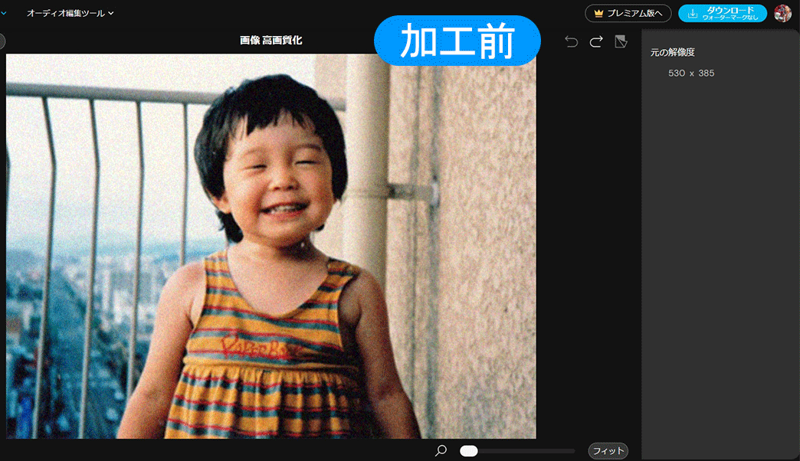Screen dimensions: 800x461
Task: Open your profile avatar in top right corner
Action: 783,13
